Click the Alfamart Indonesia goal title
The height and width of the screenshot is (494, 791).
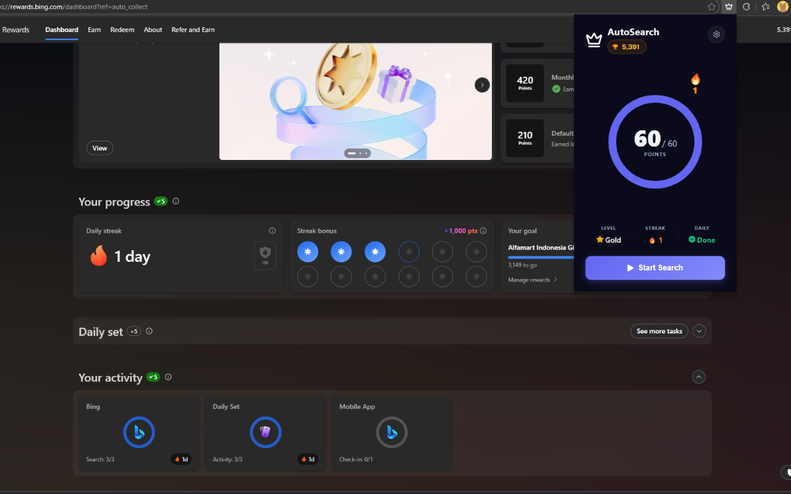tap(541, 248)
